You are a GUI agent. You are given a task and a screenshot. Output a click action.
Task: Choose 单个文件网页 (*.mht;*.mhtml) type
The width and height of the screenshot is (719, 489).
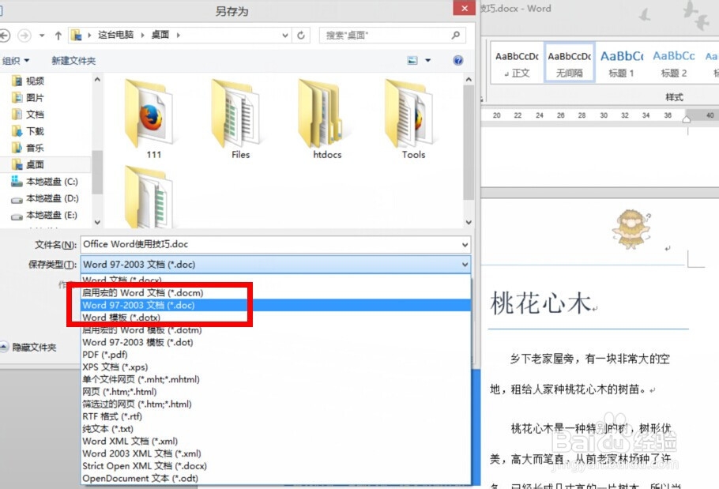276,379
